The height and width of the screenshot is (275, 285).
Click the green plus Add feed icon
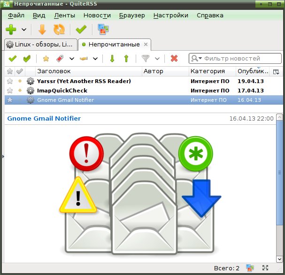coord(11,30)
